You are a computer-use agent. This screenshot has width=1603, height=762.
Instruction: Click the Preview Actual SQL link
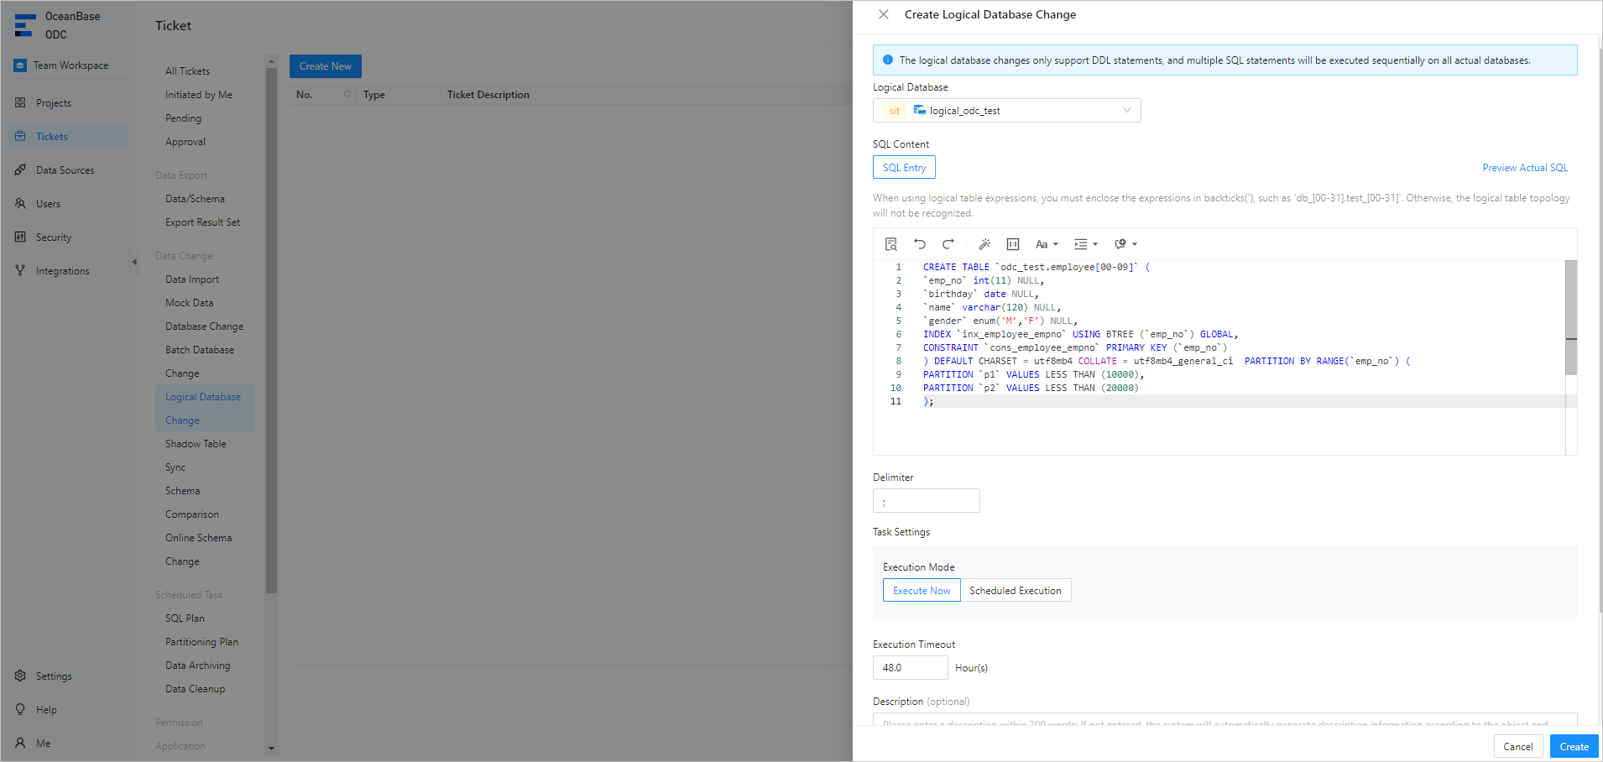click(x=1524, y=168)
